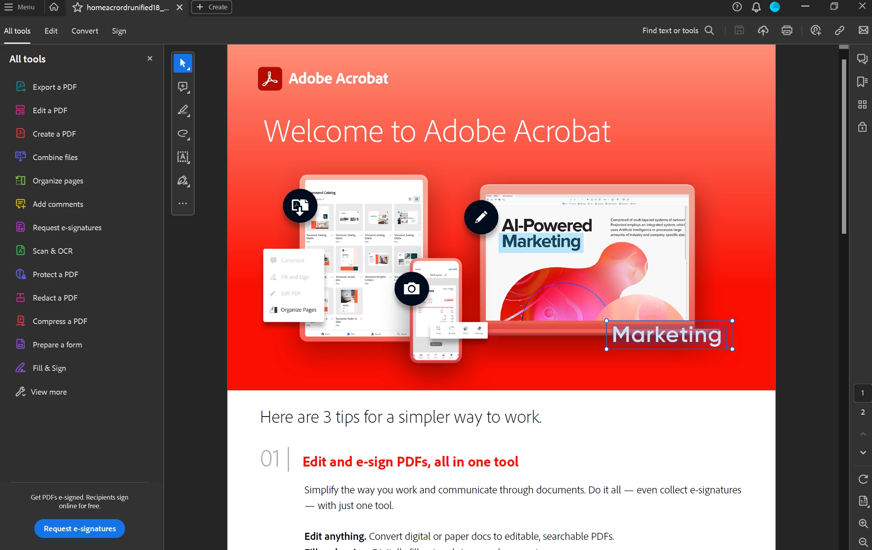Expand View more tools list

(x=48, y=392)
